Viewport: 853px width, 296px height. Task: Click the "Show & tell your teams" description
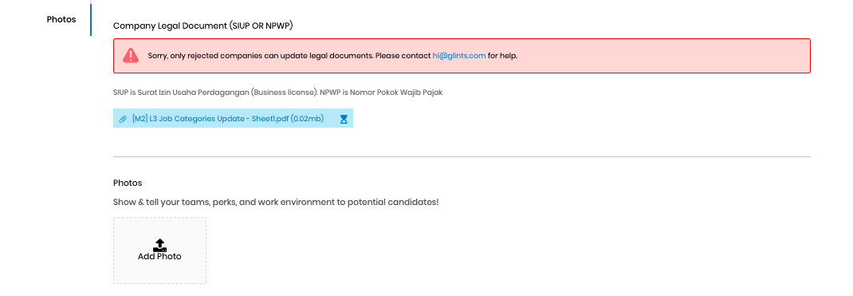(x=276, y=203)
